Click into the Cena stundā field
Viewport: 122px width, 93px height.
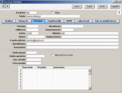[x=34, y=63]
